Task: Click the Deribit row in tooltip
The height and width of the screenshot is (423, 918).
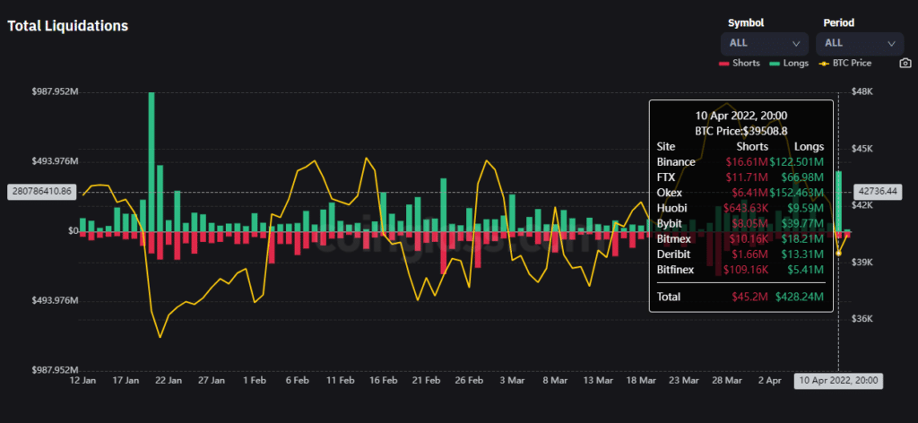Action: (740, 254)
